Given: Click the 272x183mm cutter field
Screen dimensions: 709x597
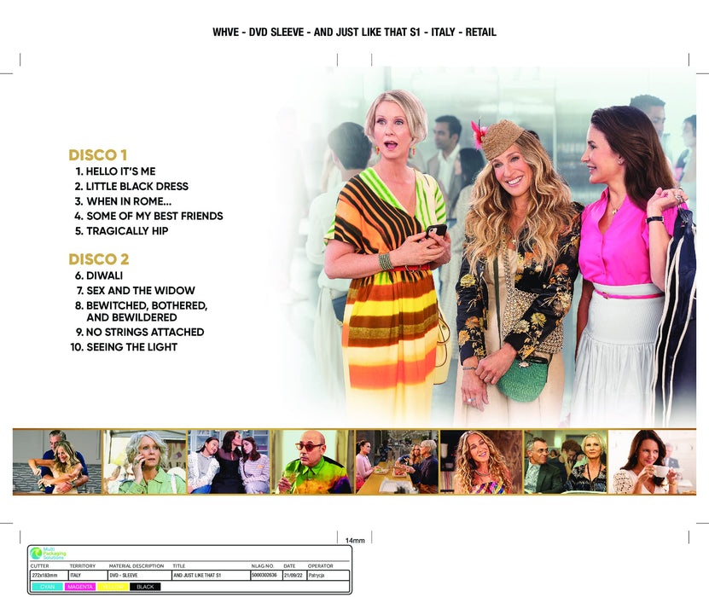Looking at the screenshot, I should pos(48,576).
